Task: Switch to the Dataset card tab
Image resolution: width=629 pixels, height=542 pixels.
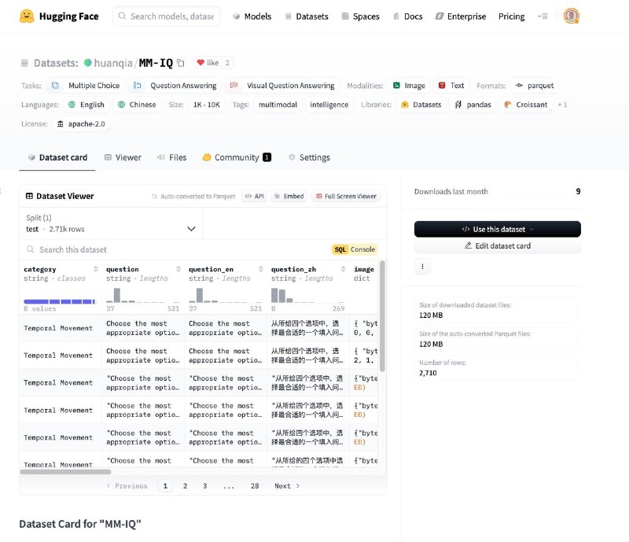Action: (57, 157)
